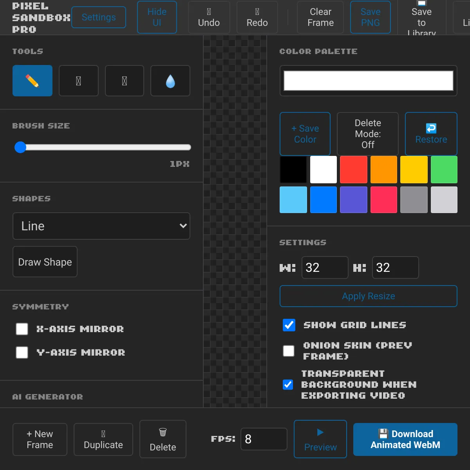Duplicate the current frame
This screenshot has width=470, height=470.
[x=103, y=439]
